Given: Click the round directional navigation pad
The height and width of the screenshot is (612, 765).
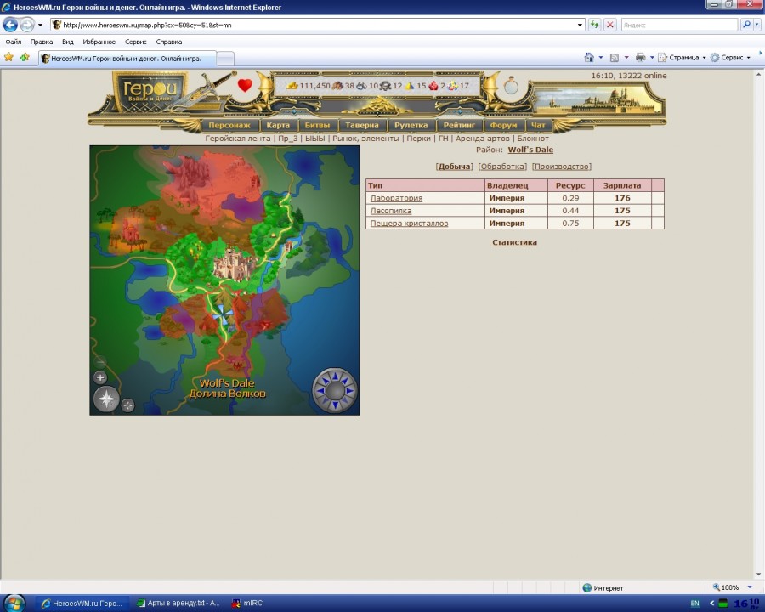Looking at the screenshot, I should pyautogui.click(x=335, y=390).
